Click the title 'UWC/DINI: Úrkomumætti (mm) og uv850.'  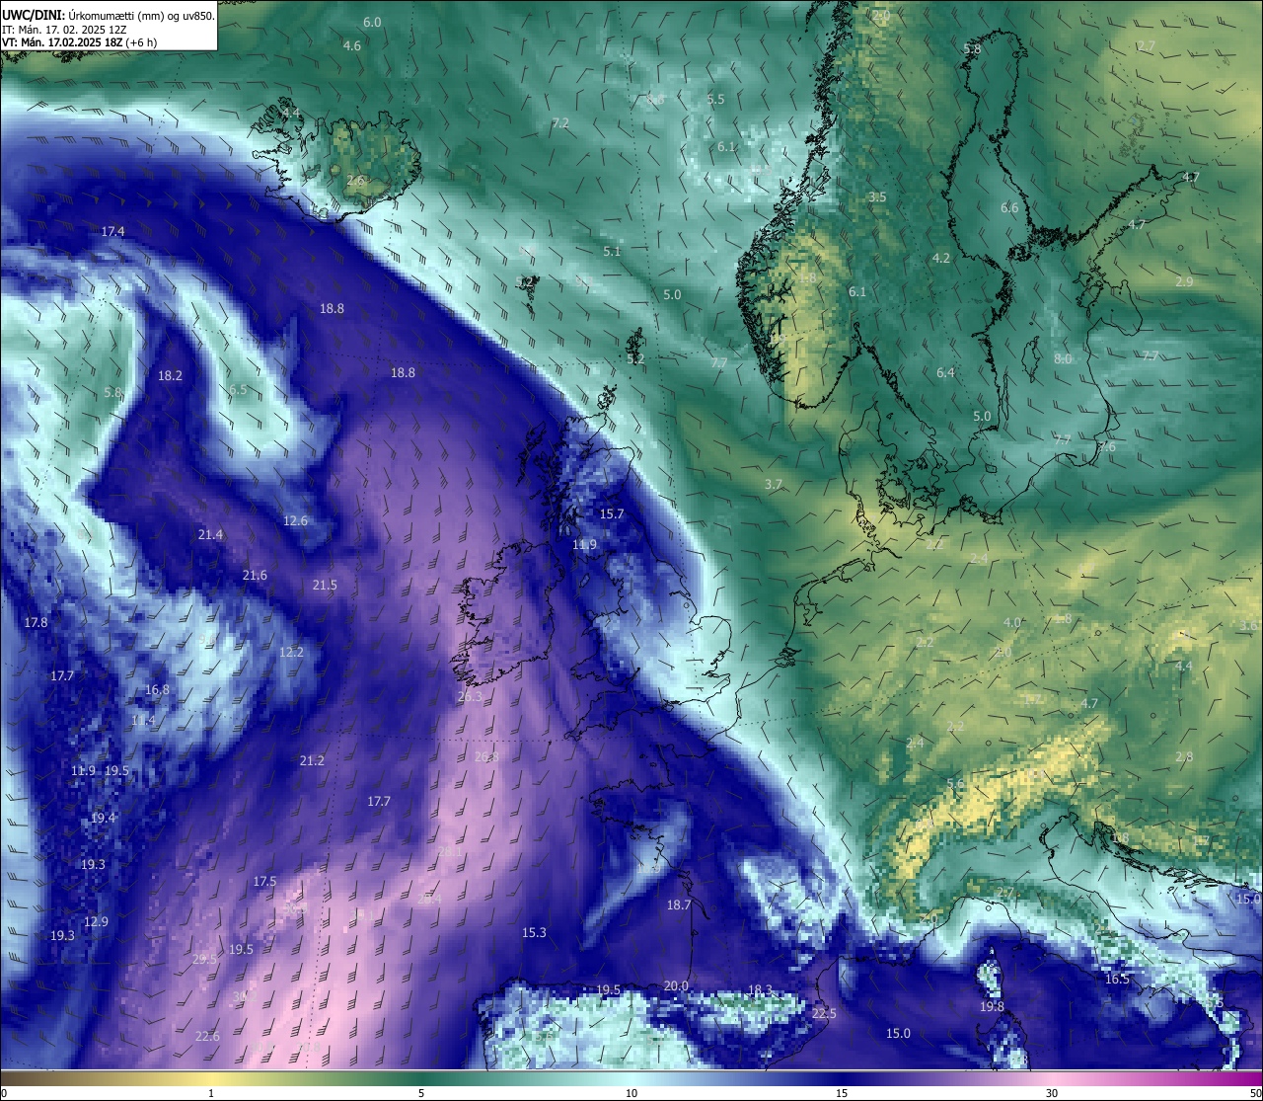click(108, 16)
